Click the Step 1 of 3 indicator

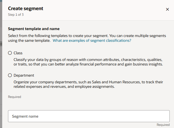click(16, 15)
